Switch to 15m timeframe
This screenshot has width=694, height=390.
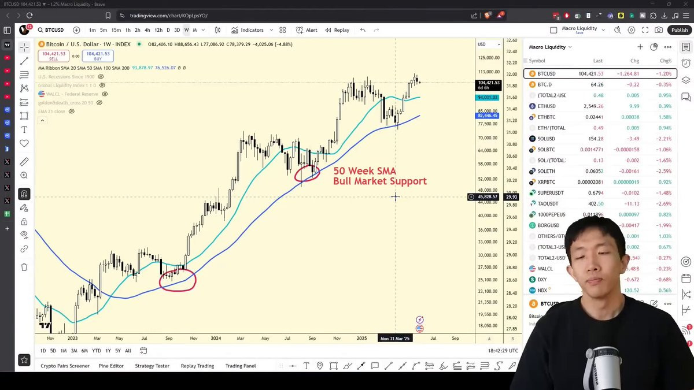click(x=116, y=30)
